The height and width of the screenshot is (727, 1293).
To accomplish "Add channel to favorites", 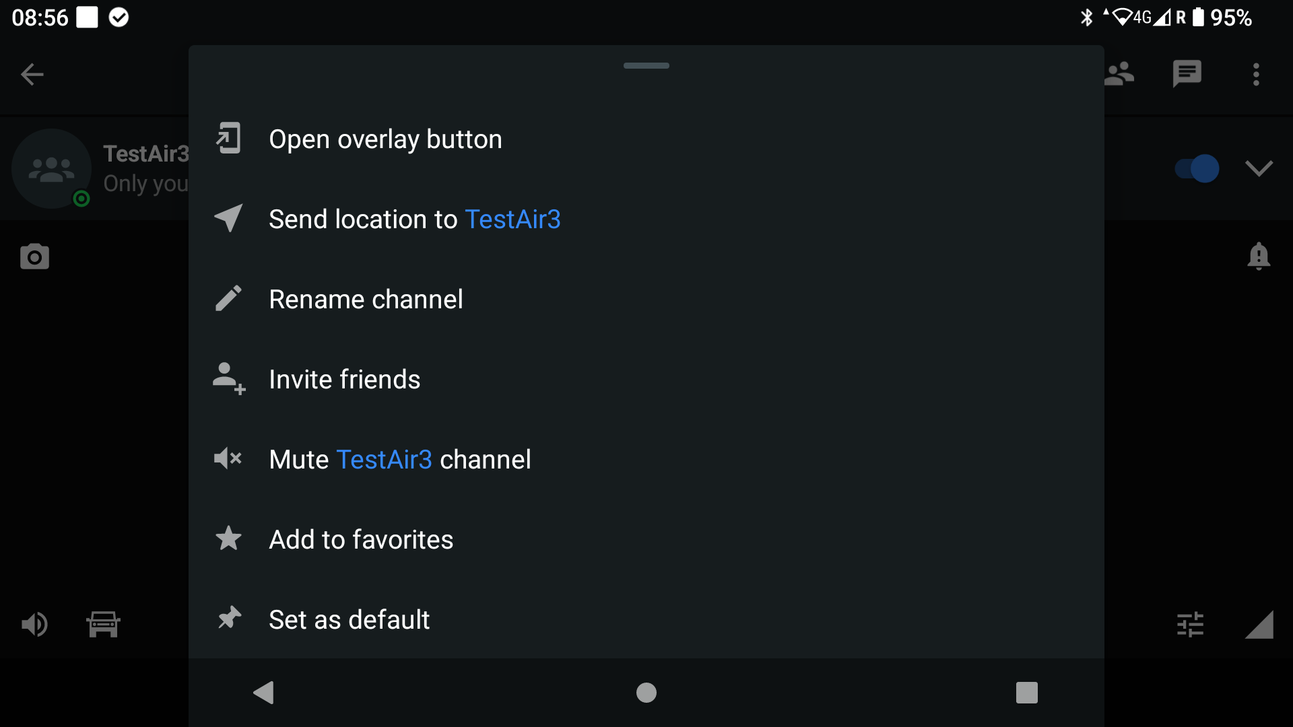I will 646,540.
